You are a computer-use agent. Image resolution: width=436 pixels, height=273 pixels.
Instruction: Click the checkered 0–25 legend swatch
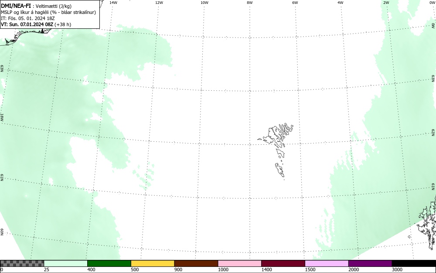tap(22, 263)
